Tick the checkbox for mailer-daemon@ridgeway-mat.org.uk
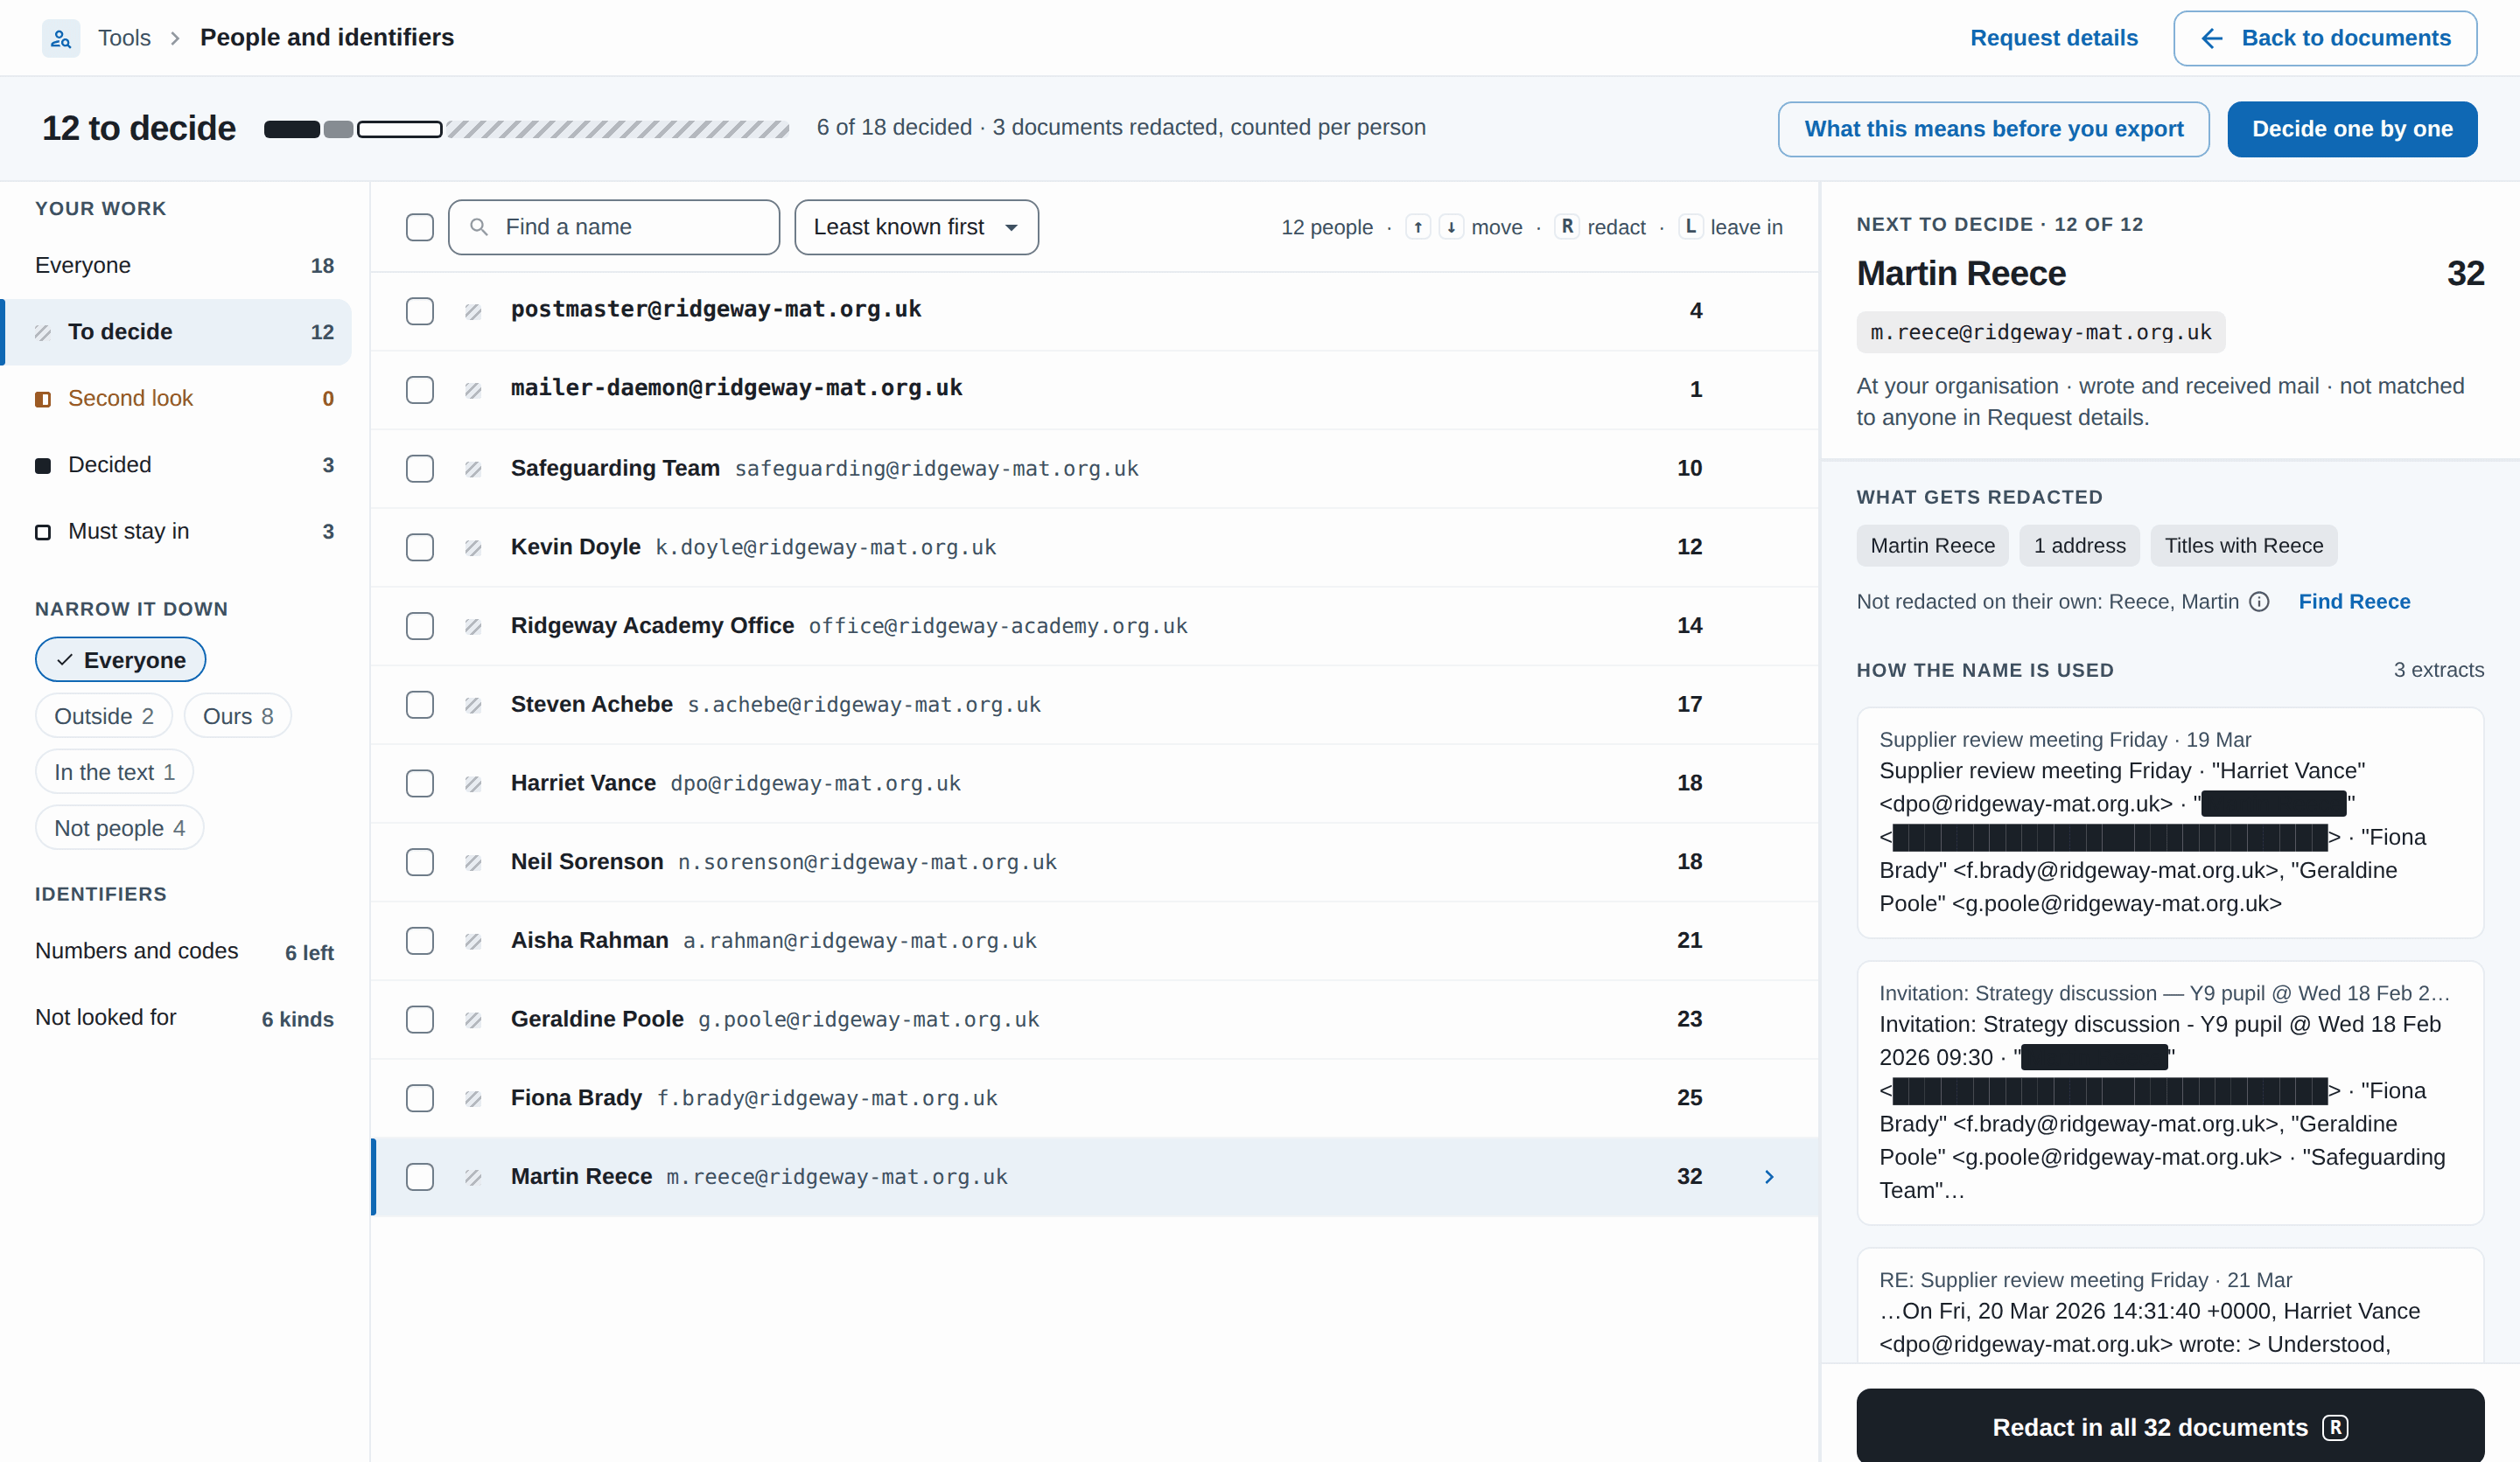This screenshot has height=1462, width=2520. tap(420, 389)
